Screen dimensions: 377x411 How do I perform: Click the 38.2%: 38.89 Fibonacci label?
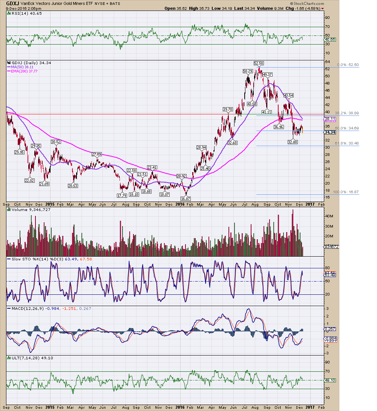[346, 113]
